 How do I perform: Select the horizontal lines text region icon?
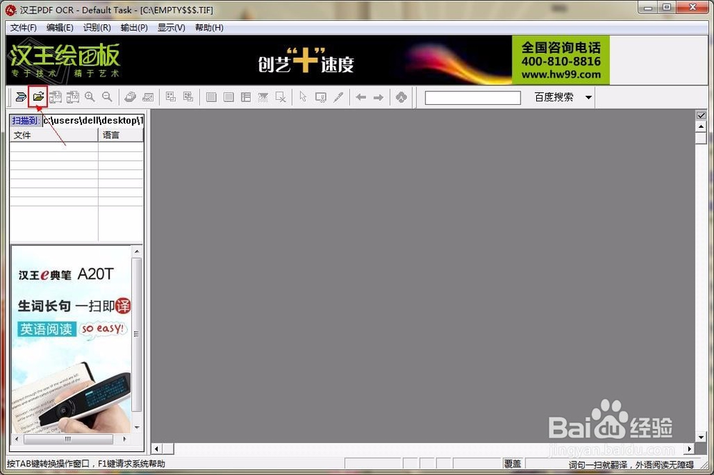point(211,97)
